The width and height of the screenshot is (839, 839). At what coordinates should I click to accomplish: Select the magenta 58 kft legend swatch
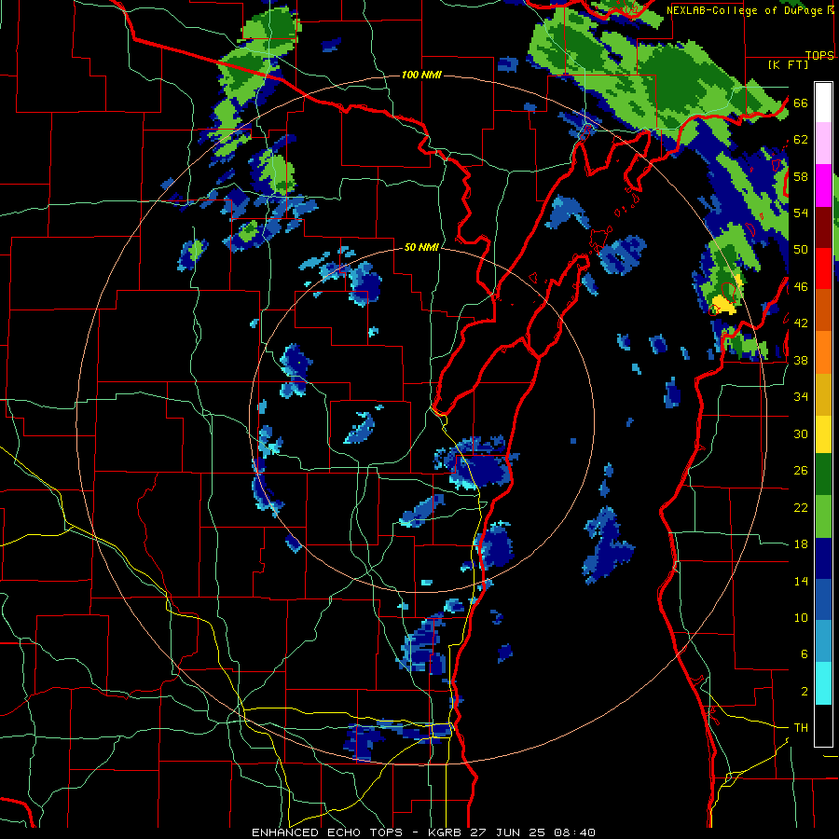click(x=823, y=186)
